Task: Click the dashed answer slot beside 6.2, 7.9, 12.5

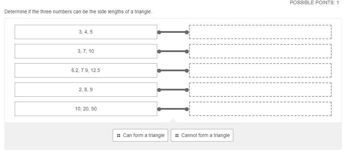Action: click(260, 71)
